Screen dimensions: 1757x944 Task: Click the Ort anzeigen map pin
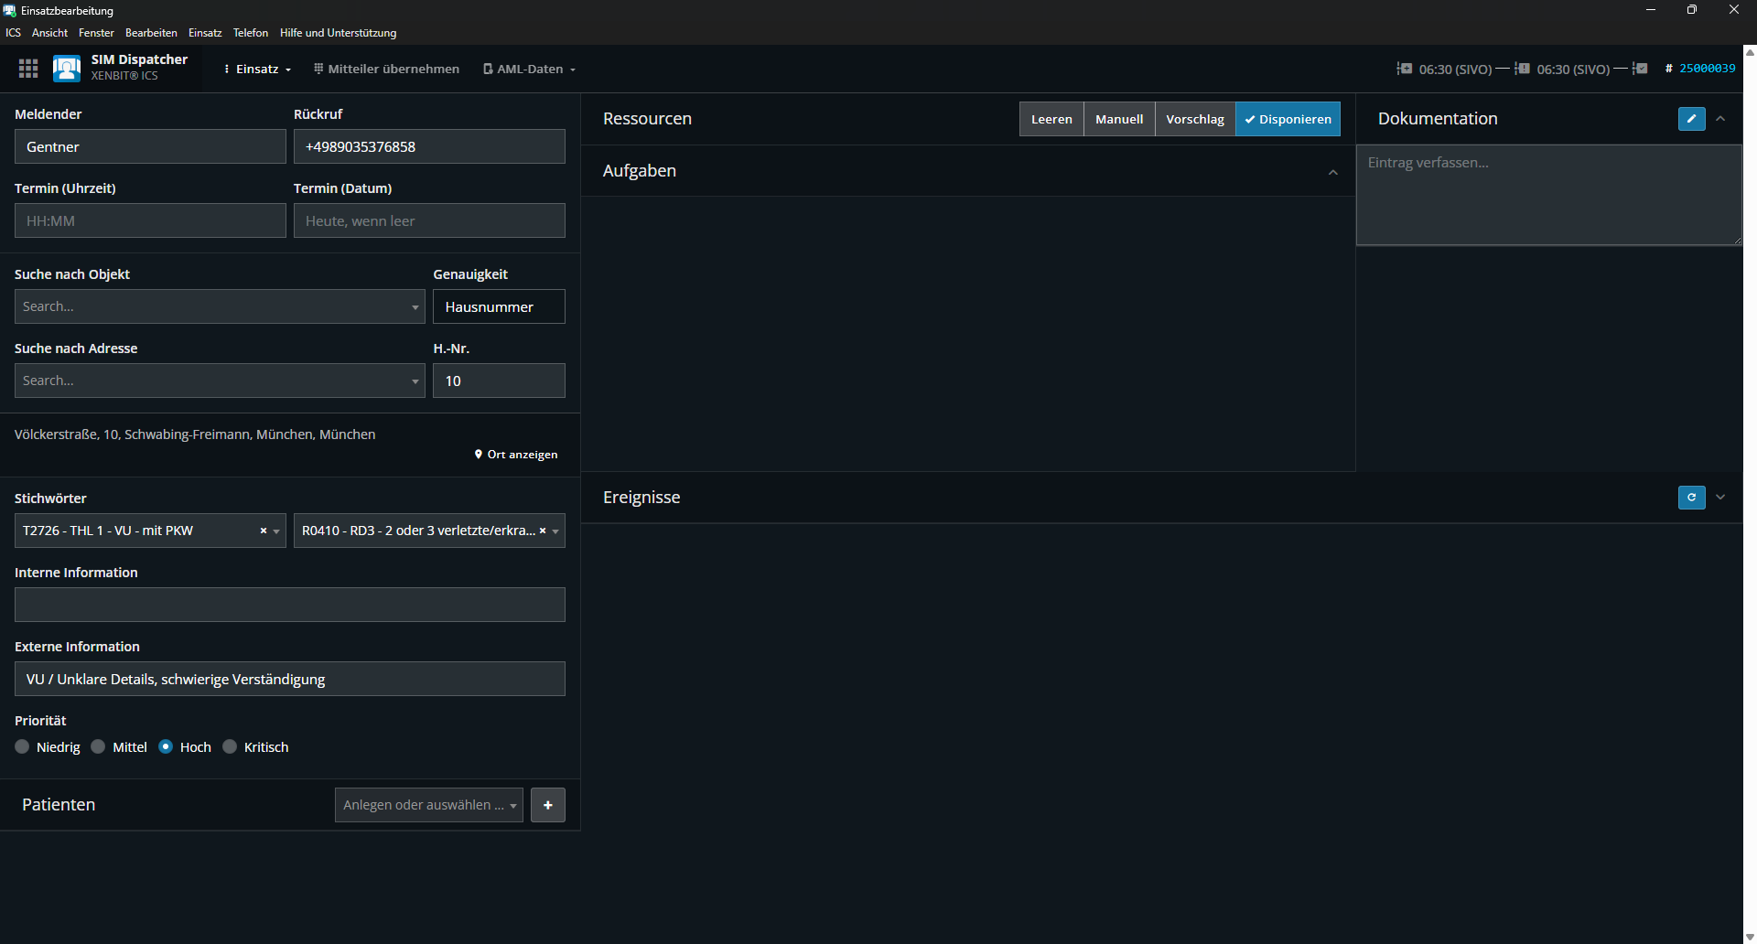click(x=479, y=455)
